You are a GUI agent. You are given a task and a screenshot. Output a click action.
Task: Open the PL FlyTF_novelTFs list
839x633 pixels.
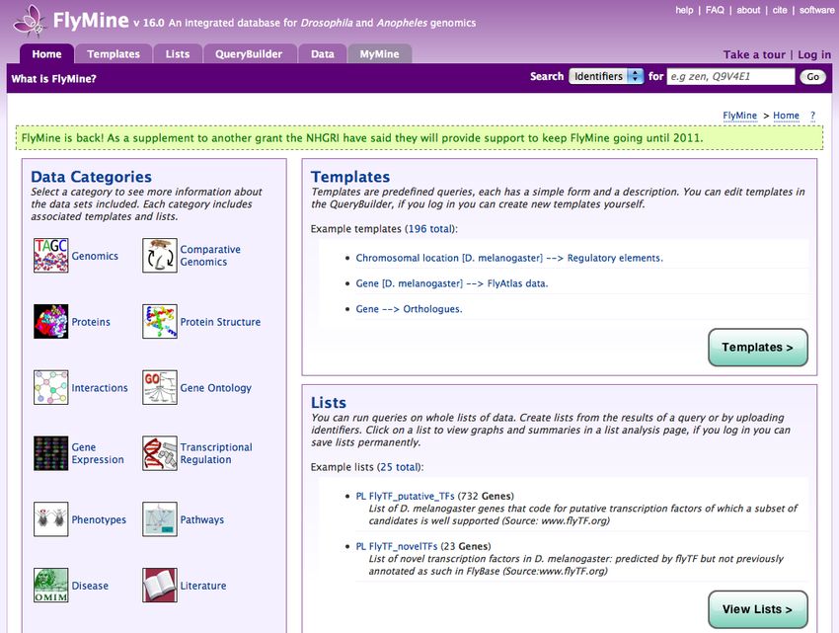point(397,546)
